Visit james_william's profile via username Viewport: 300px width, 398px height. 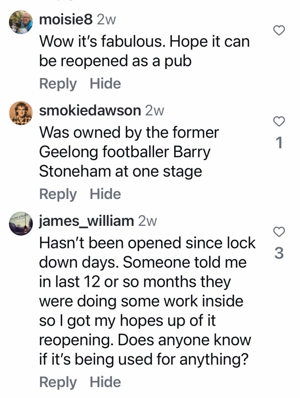tap(87, 221)
